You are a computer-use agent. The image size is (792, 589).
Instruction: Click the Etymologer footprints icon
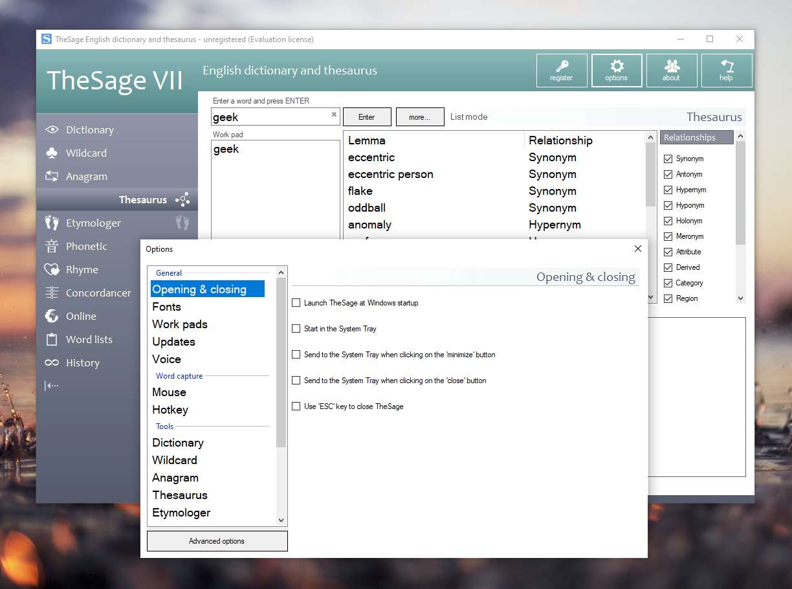pyautogui.click(x=52, y=223)
